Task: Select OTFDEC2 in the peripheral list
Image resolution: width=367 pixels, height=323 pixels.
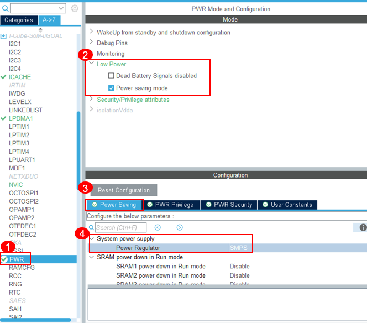Action: 23,235
